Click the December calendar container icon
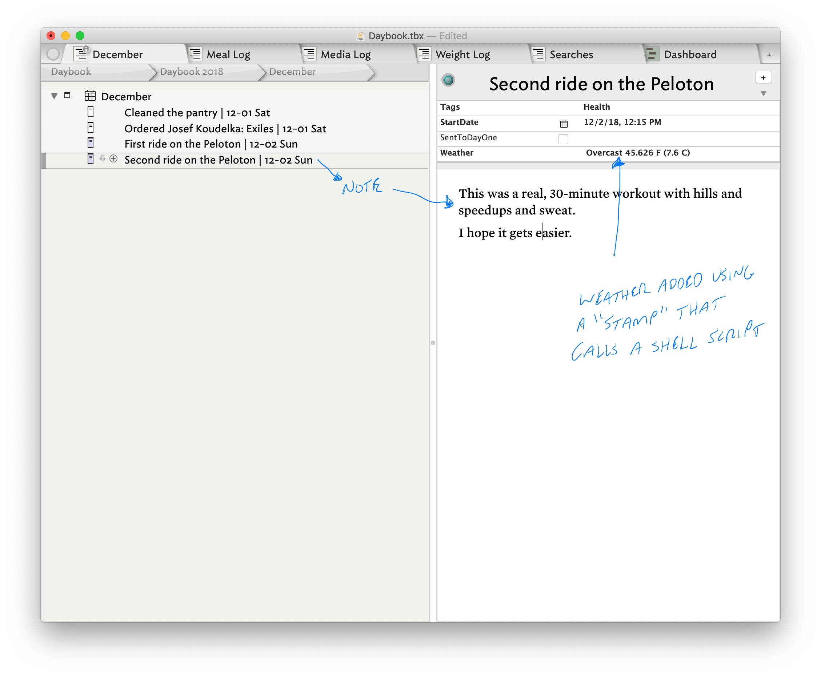This screenshot has height=676, width=821. click(x=90, y=95)
